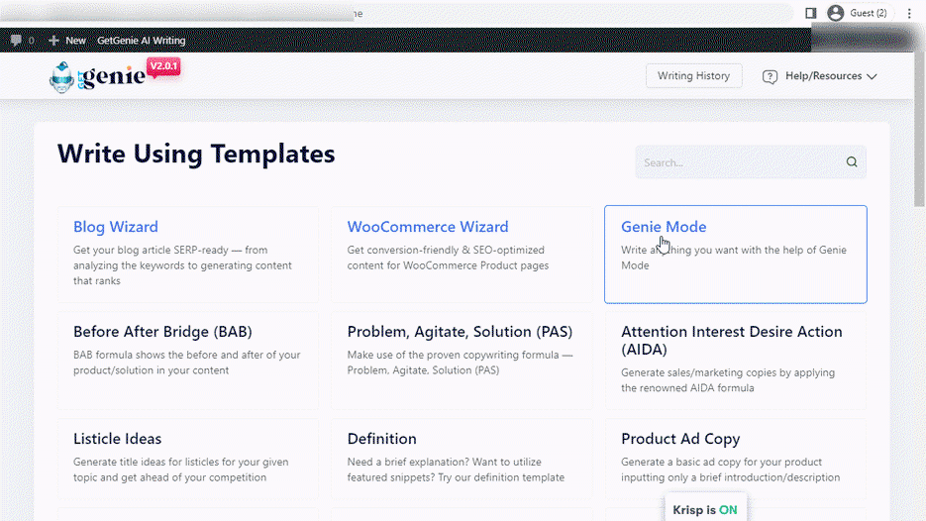The width and height of the screenshot is (926, 521).
Task: Choose Attention Interest Desire Action (AIDA) template
Action: (x=736, y=361)
